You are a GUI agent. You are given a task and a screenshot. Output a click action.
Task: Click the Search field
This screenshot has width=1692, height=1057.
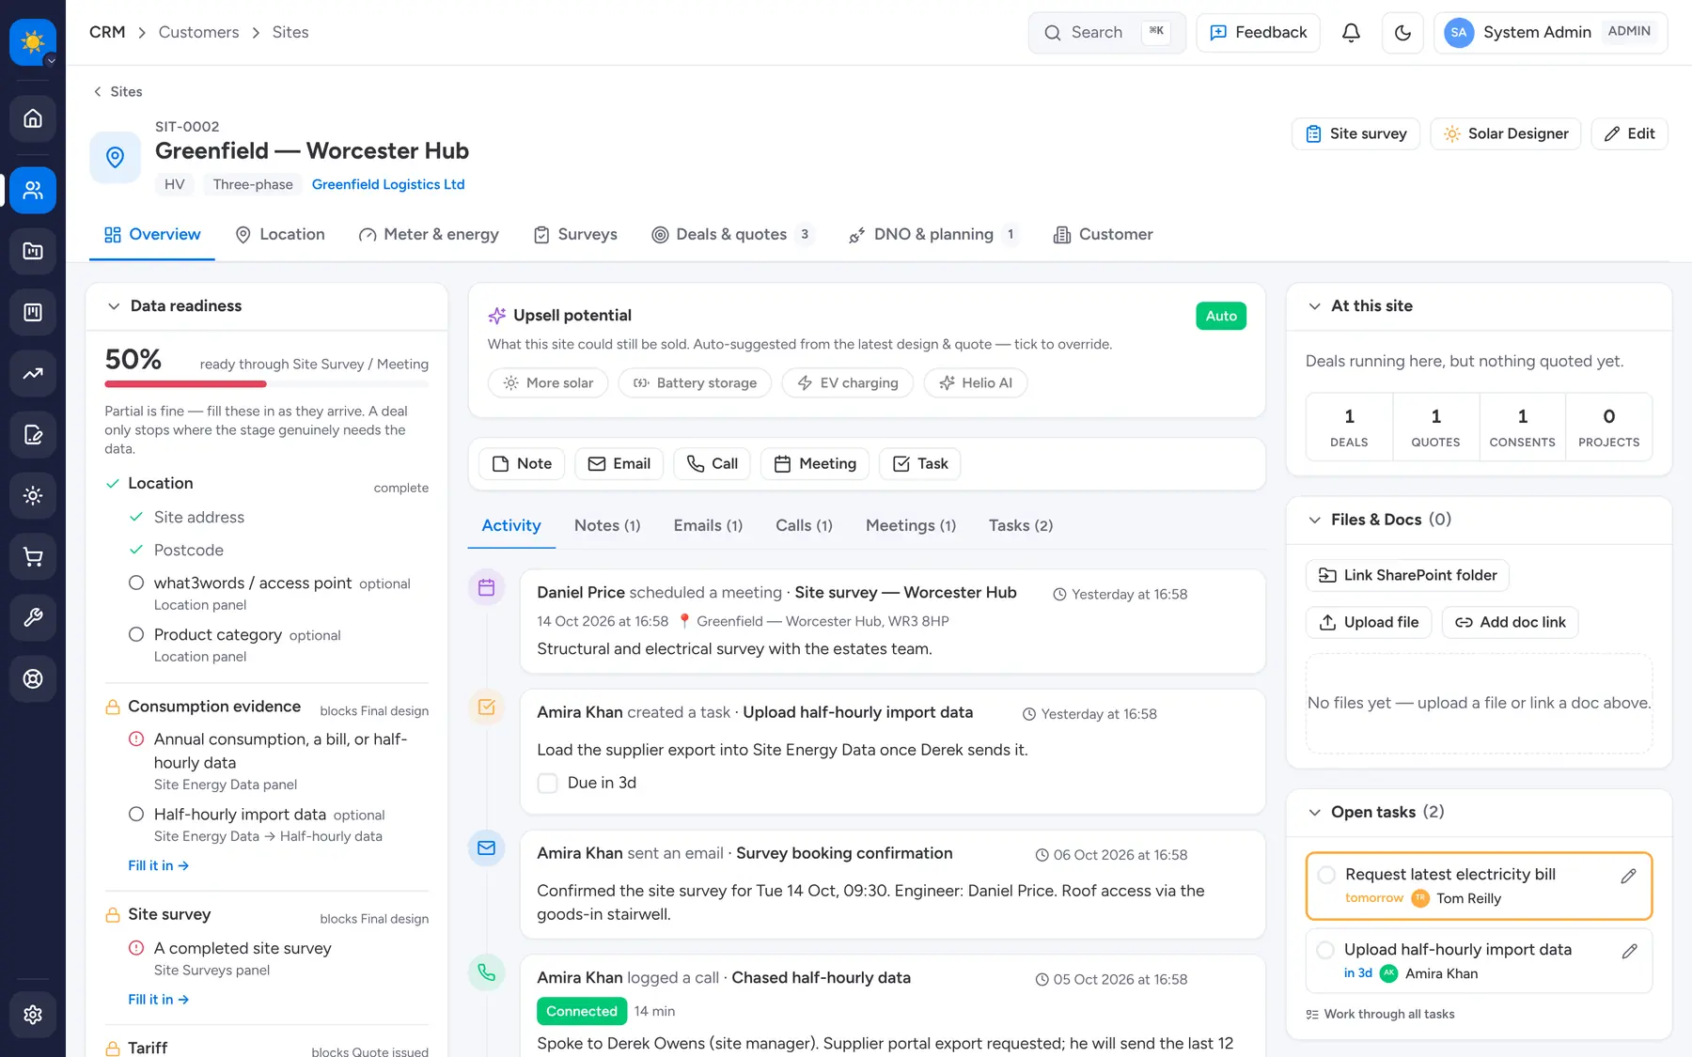pos(1106,33)
